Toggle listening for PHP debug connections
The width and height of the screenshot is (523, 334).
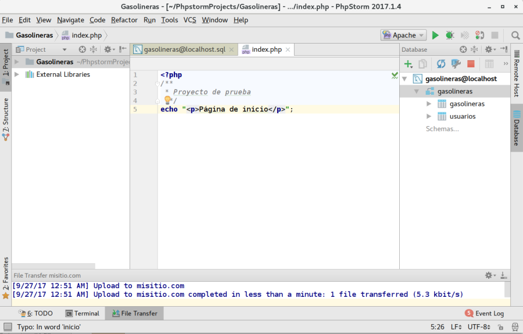(x=479, y=35)
